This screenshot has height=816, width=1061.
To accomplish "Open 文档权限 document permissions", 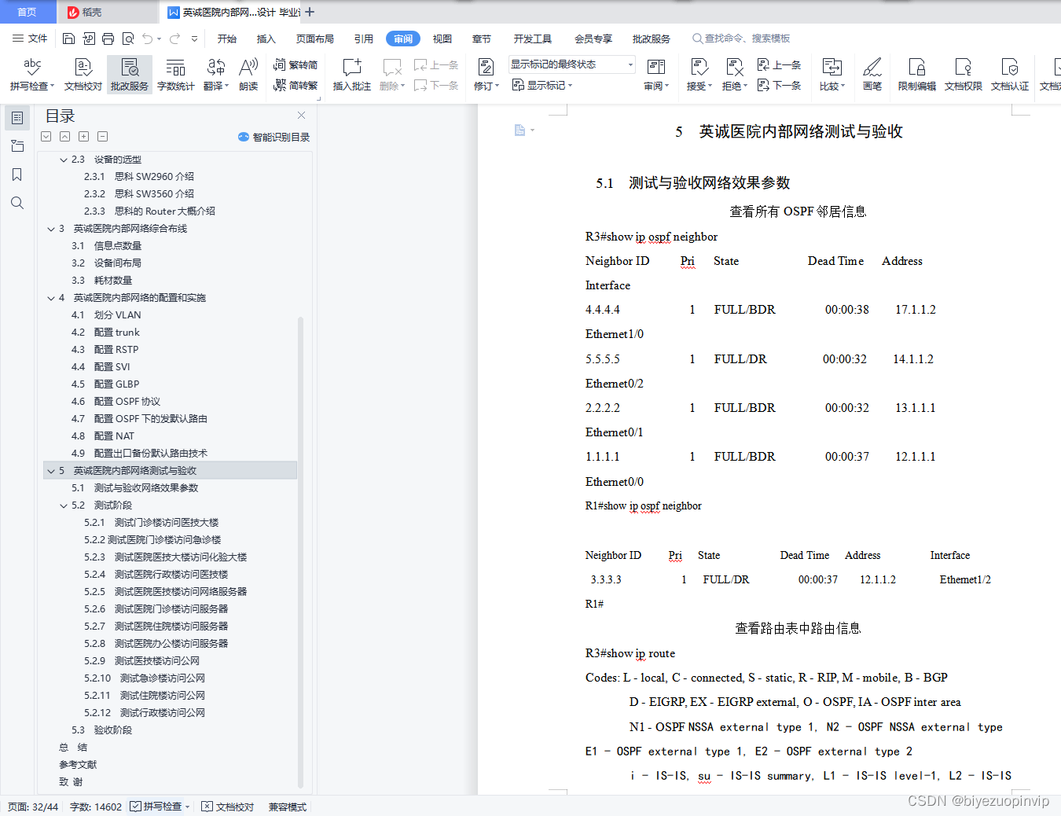I will tap(963, 75).
